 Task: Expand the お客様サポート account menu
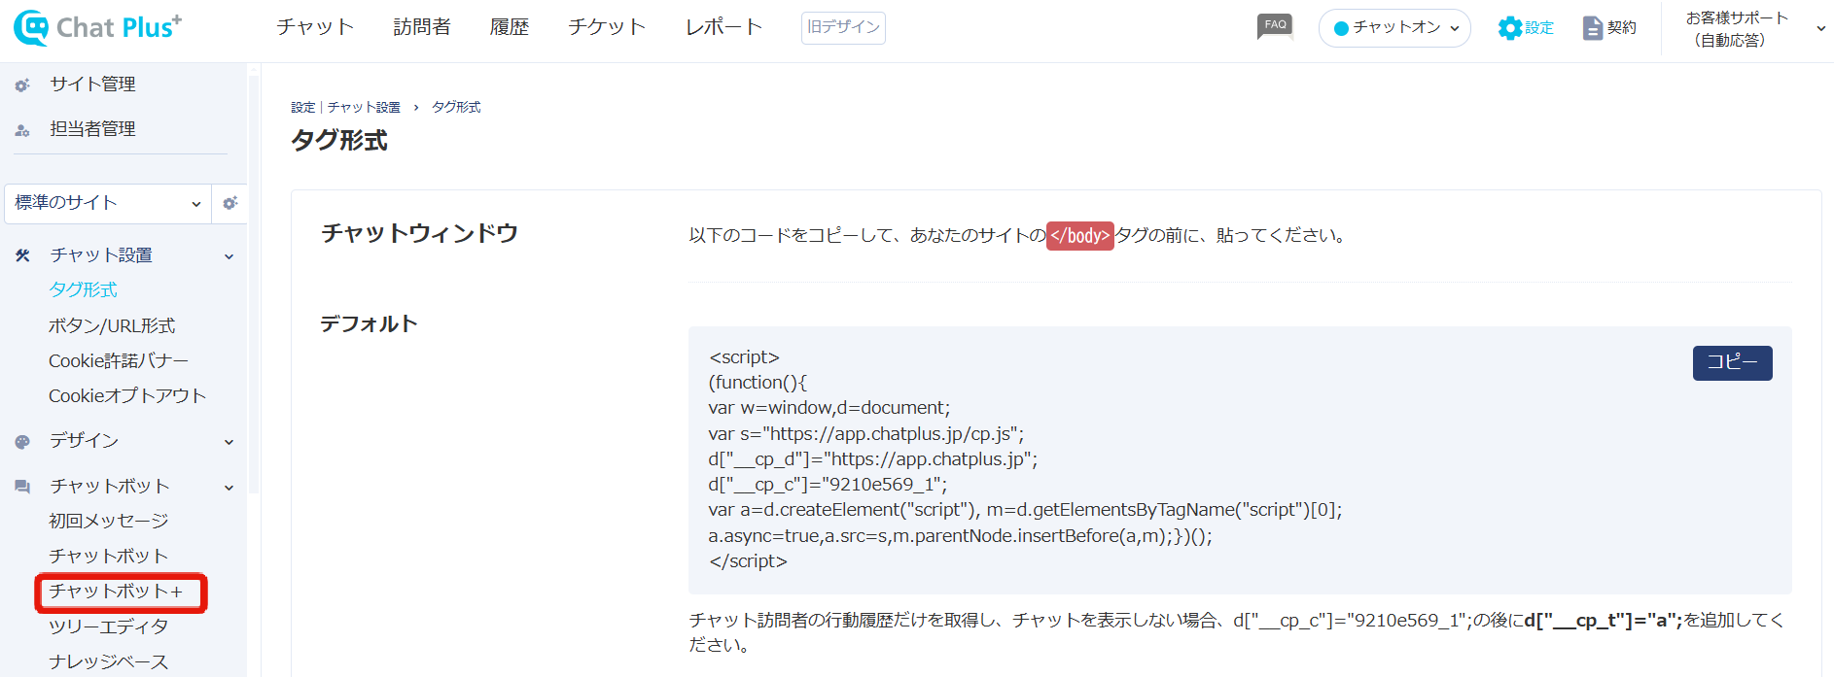click(x=1754, y=29)
